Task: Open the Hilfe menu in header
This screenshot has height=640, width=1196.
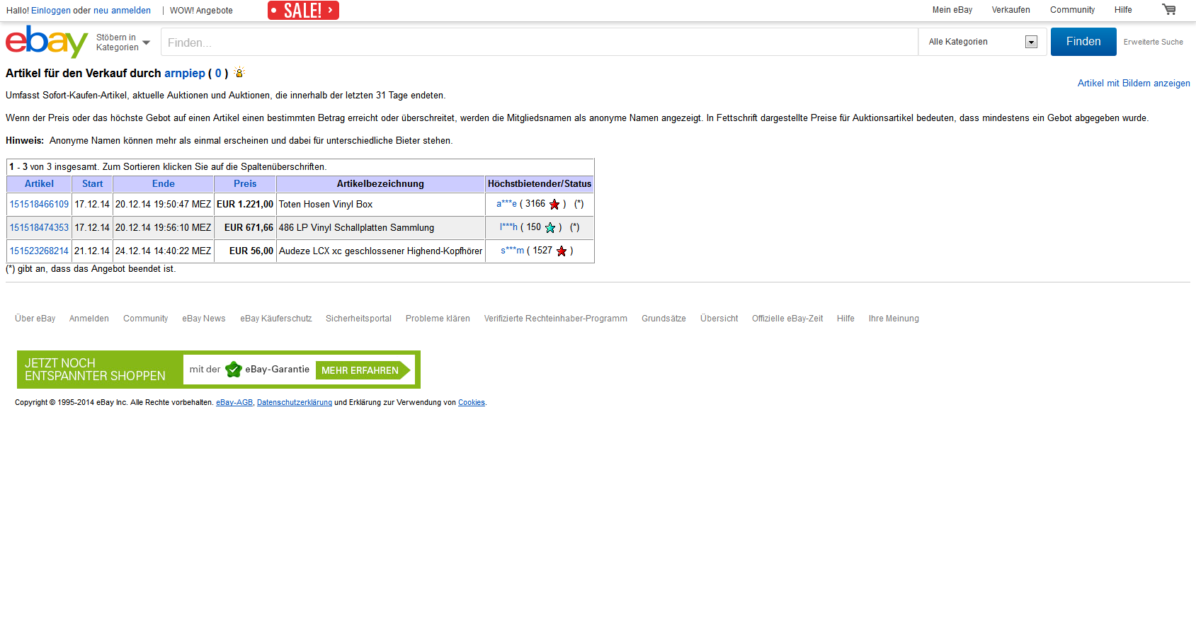Action: pyautogui.click(x=1123, y=10)
